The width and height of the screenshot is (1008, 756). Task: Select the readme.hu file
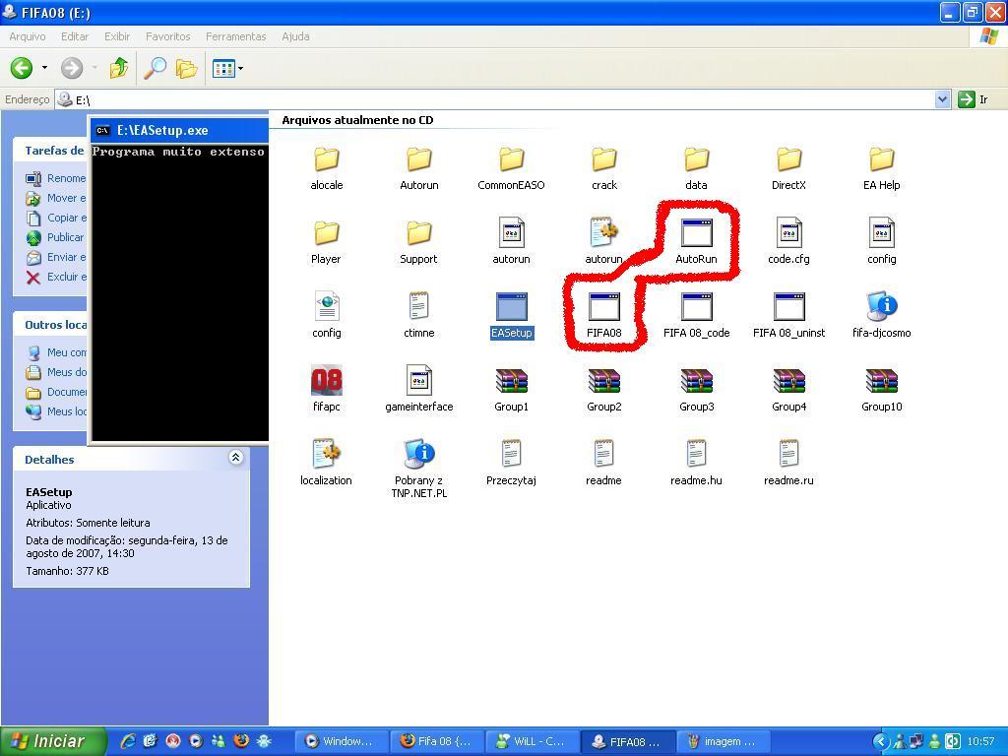pyautogui.click(x=696, y=463)
